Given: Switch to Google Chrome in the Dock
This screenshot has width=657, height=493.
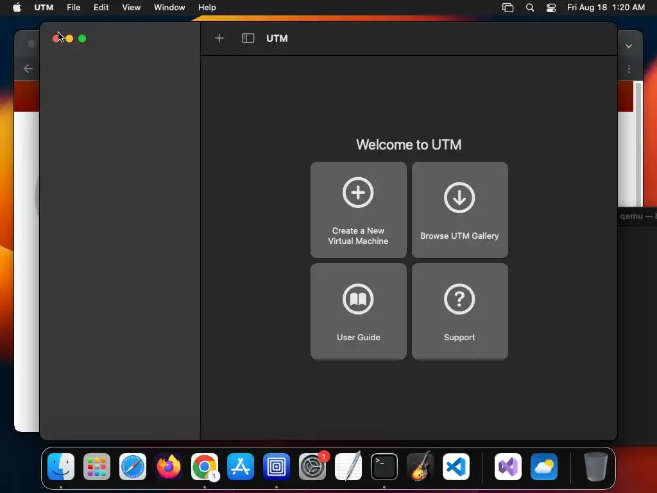Looking at the screenshot, I should (x=205, y=467).
